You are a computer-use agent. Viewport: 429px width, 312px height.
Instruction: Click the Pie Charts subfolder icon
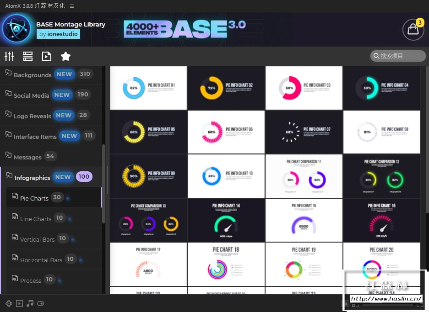point(15,196)
